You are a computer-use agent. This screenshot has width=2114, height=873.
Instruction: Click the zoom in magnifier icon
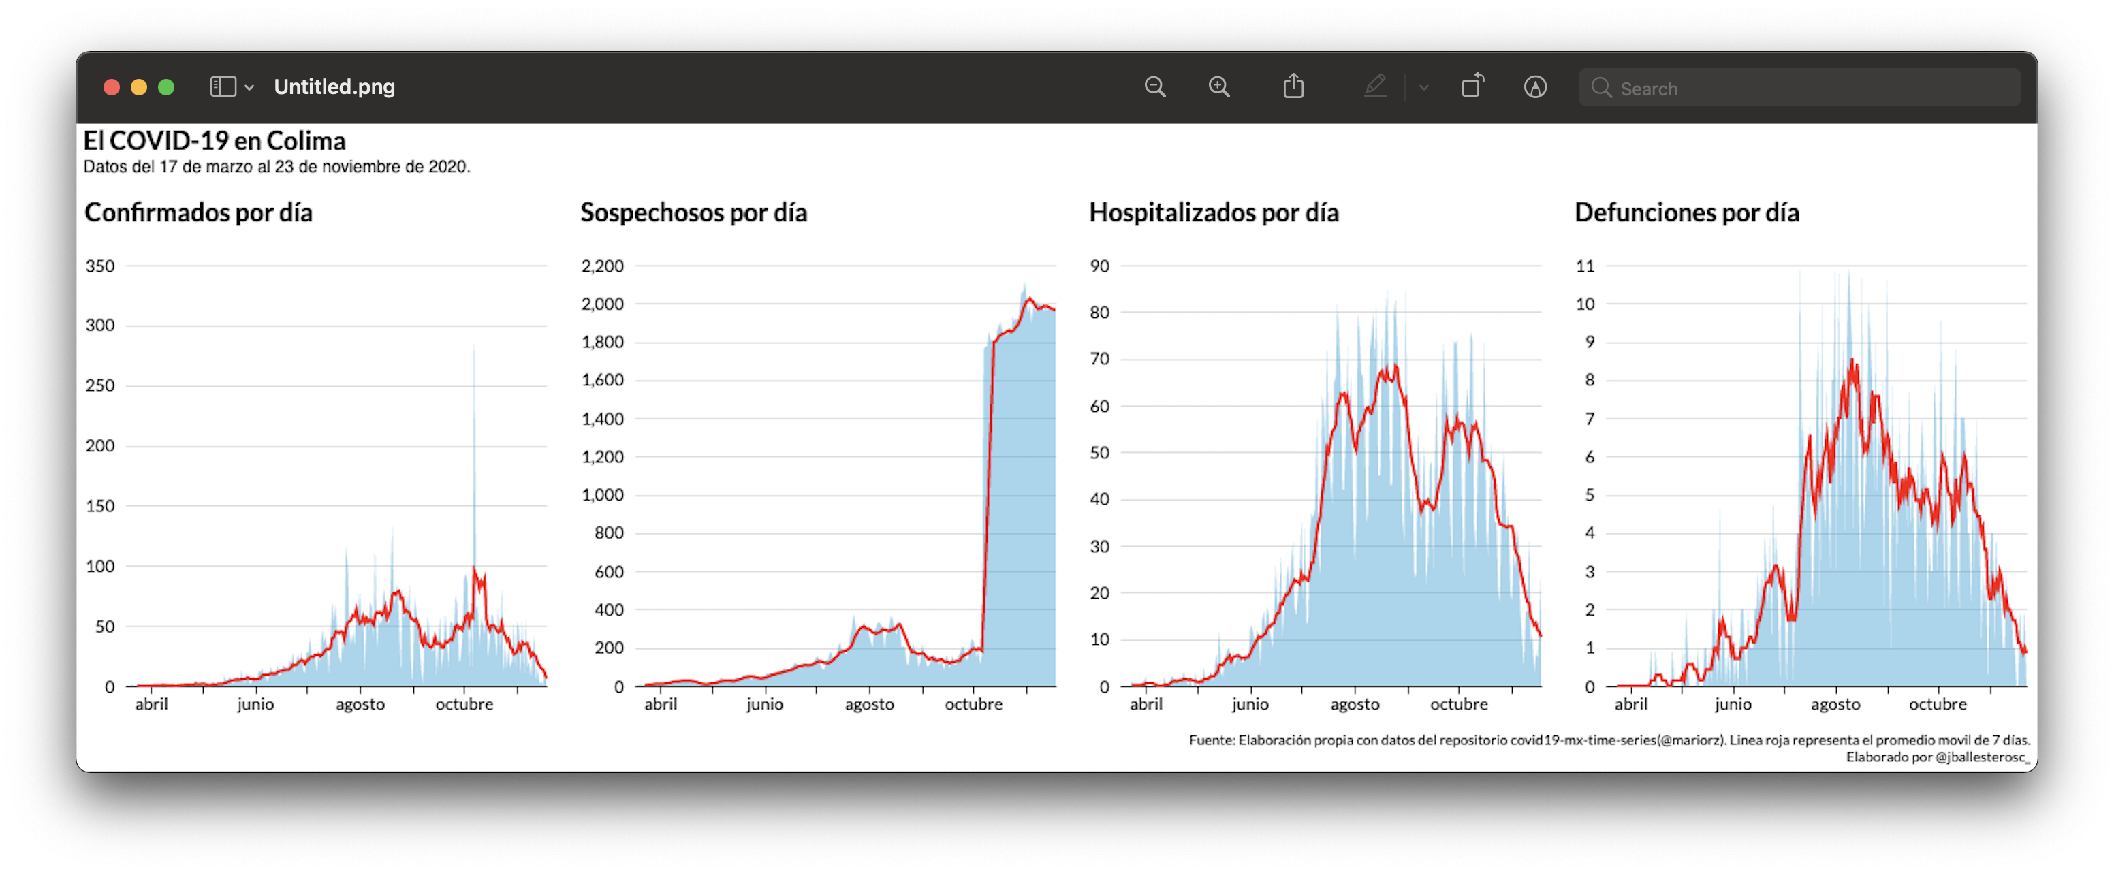(x=1220, y=87)
